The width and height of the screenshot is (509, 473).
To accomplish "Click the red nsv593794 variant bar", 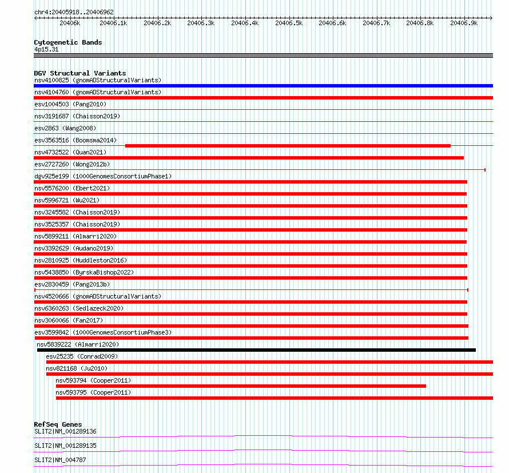I will (x=241, y=386).
